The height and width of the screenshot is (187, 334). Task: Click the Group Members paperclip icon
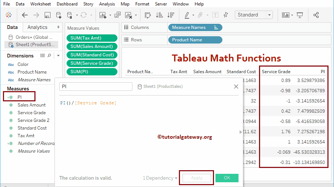point(200,15)
